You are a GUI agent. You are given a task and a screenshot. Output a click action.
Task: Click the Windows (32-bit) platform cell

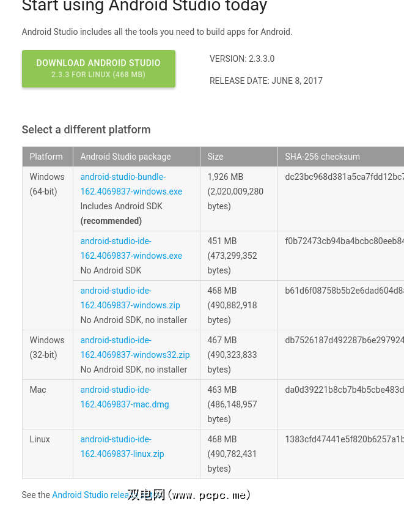[47, 347]
